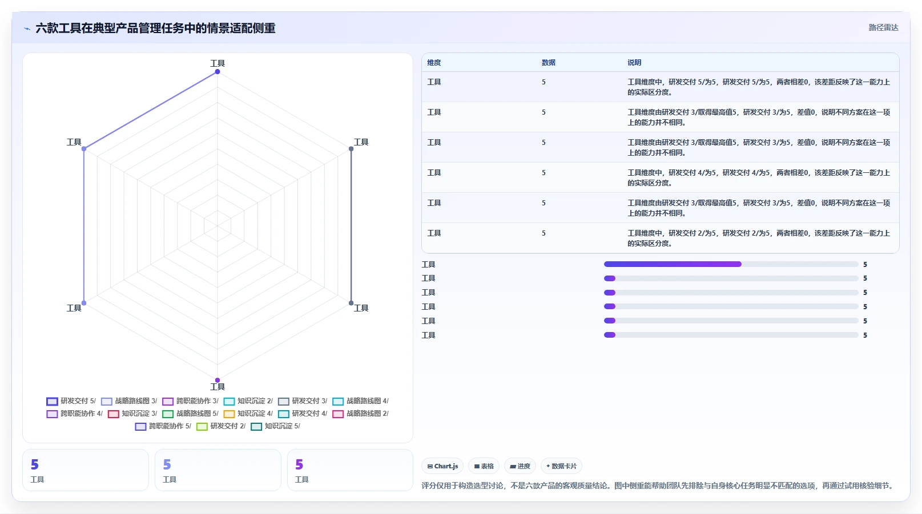Toggle the 战略路线图 3/ legend series
922x514 pixels.
pyautogui.click(x=128, y=401)
